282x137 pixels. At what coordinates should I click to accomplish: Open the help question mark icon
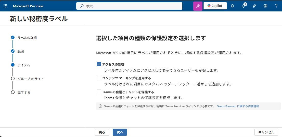(x=276, y=6)
